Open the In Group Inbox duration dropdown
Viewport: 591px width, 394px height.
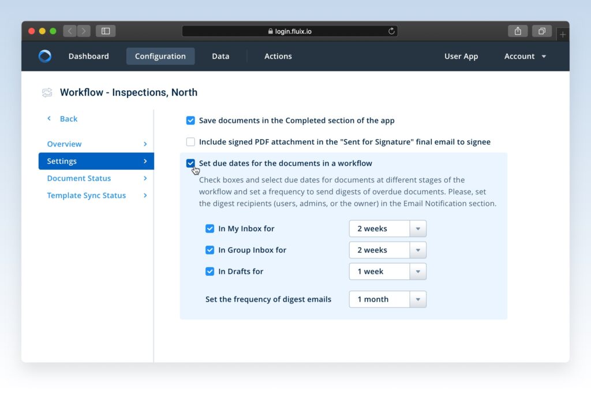pyautogui.click(x=387, y=250)
